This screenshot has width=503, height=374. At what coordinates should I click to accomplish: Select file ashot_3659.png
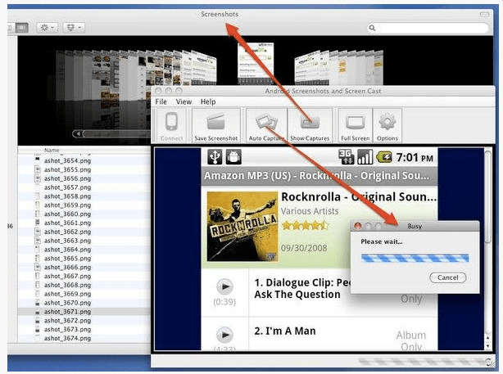(x=67, y=205)
